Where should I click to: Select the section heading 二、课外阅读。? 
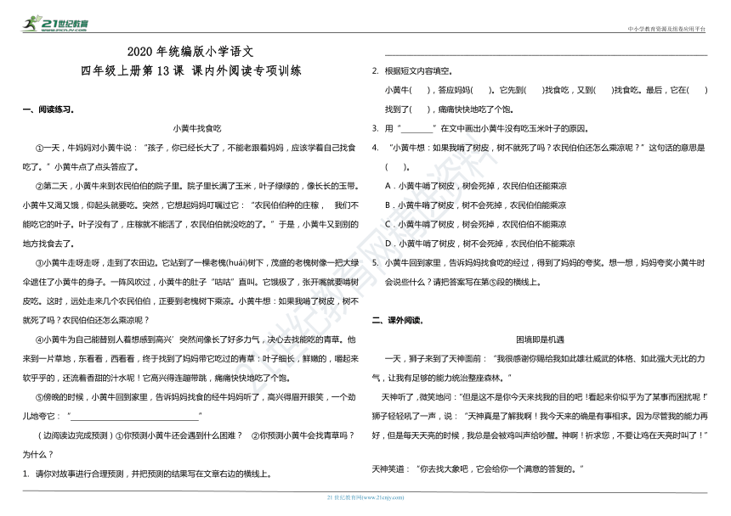[398, 321]
